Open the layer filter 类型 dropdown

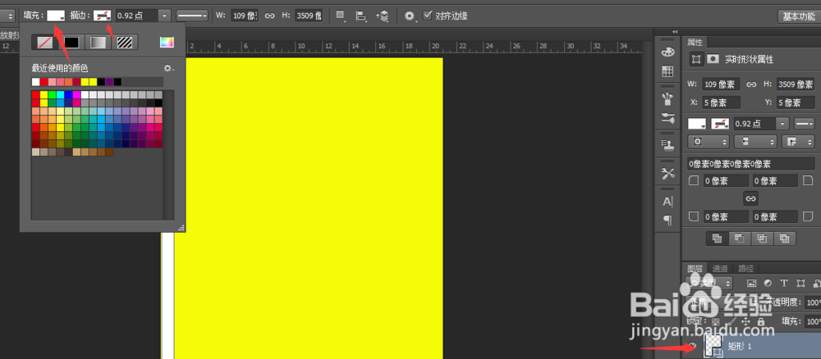pyautogui.click(x=710, y=284)
